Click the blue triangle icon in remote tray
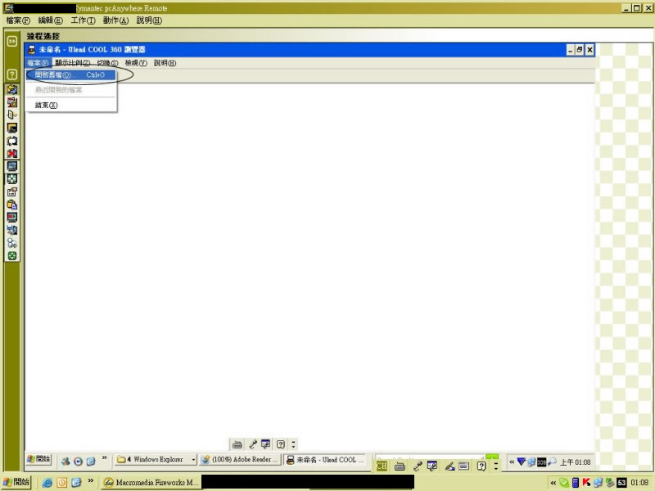 click(521, 462)
